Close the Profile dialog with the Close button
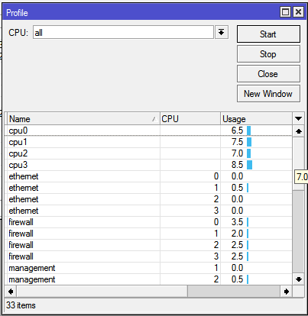The width and height of the screenshot is (308, 316). click(268, 74)
